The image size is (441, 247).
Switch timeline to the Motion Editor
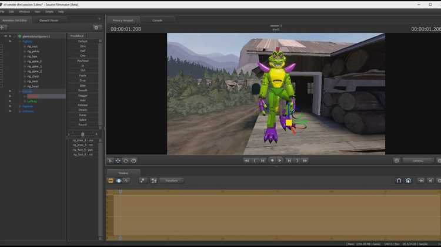pos(118,181)
